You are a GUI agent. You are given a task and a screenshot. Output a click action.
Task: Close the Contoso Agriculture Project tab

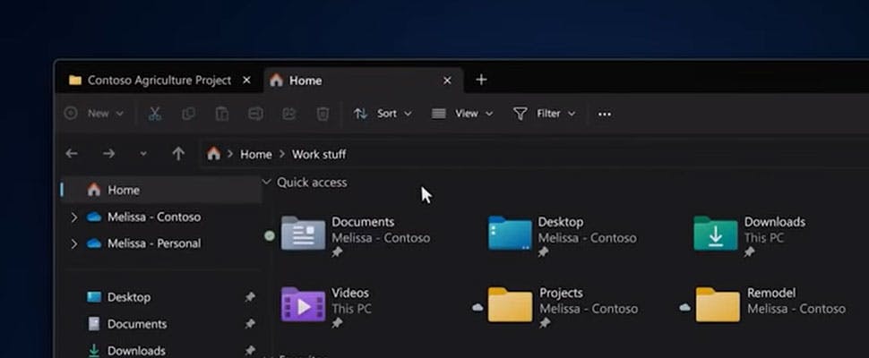tap(246, 81)
